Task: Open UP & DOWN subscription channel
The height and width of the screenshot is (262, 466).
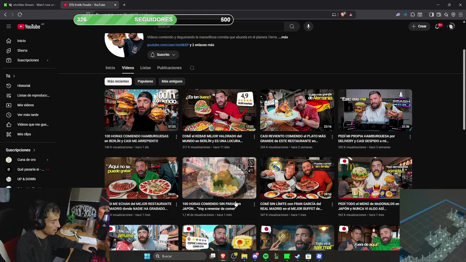Action: click(26, 179)
